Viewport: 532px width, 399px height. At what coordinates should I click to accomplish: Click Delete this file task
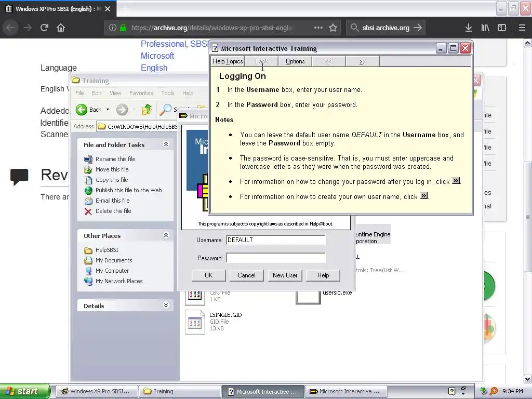pos(113,211)
